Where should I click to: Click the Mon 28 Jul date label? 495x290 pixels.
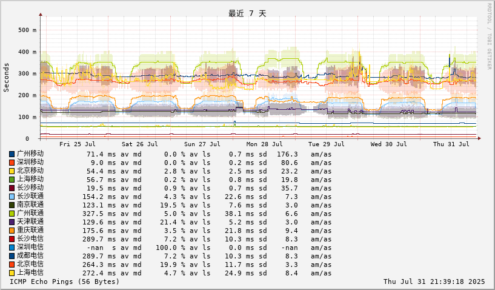pos(265,144)
